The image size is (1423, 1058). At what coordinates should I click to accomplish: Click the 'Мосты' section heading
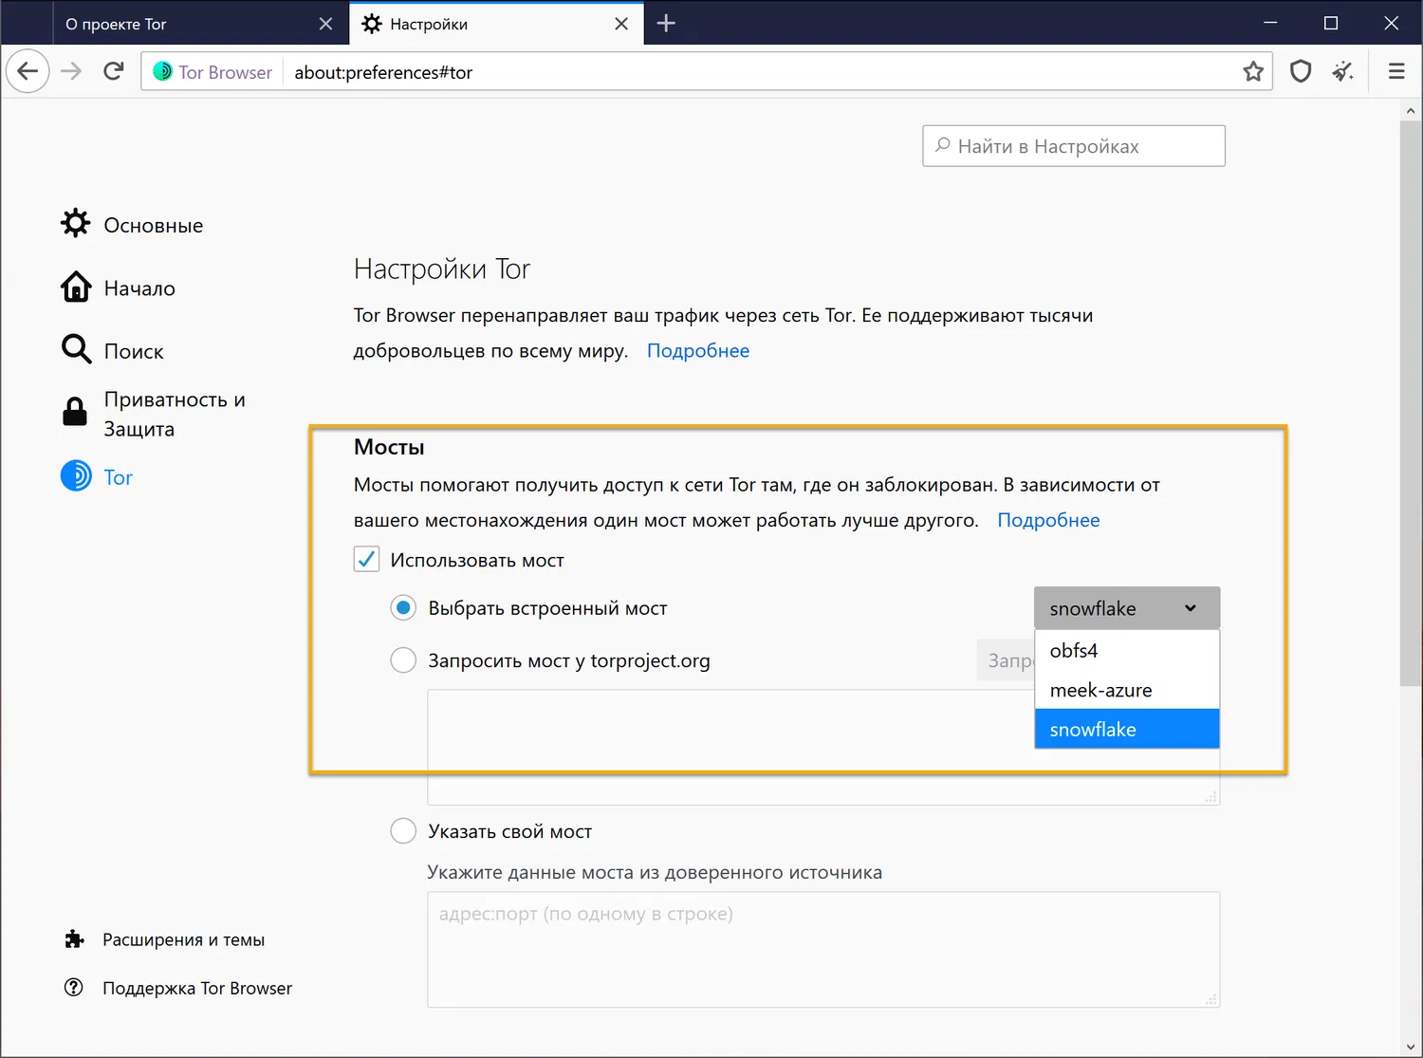click(389, 447)
